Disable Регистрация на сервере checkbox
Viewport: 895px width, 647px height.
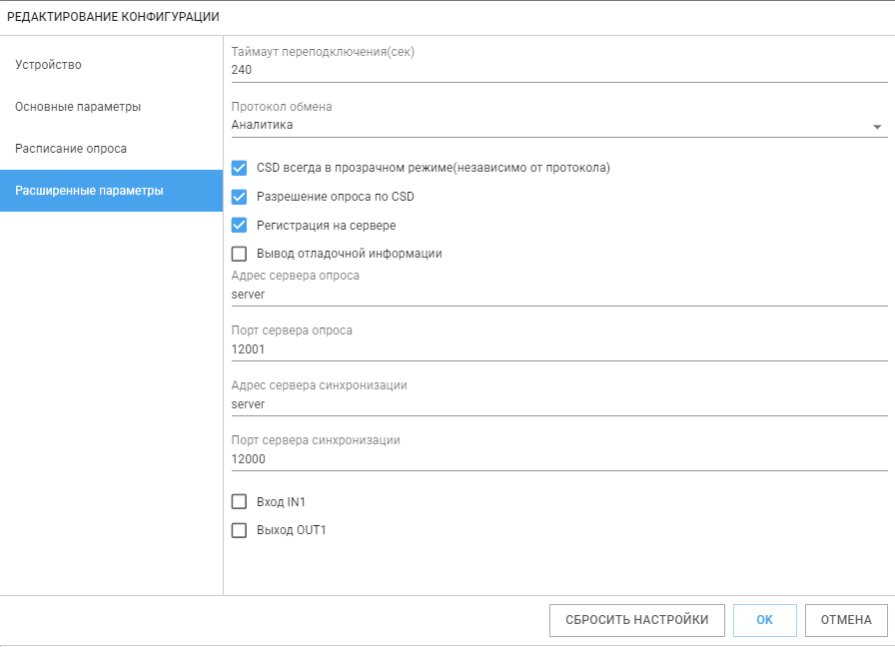239,226
